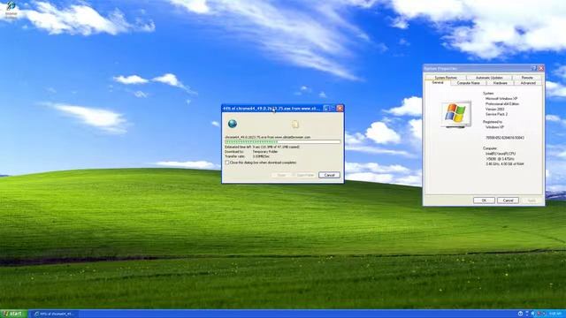Enable close dialog when download completes
The width and height of the screenshot is (566, 318).
(227, 163)
